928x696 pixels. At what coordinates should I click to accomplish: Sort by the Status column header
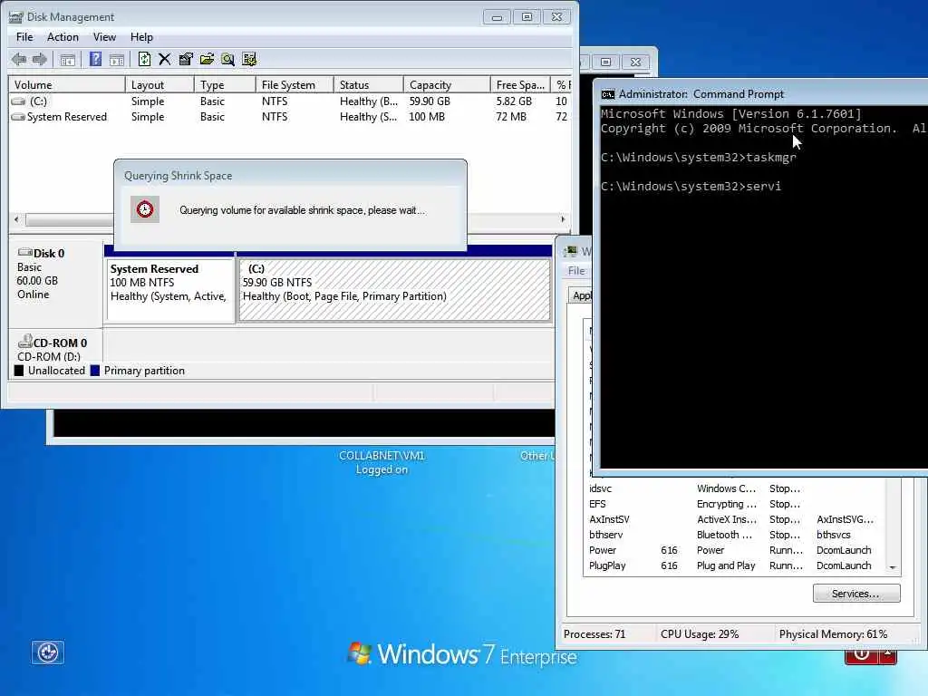click(368, 84)
